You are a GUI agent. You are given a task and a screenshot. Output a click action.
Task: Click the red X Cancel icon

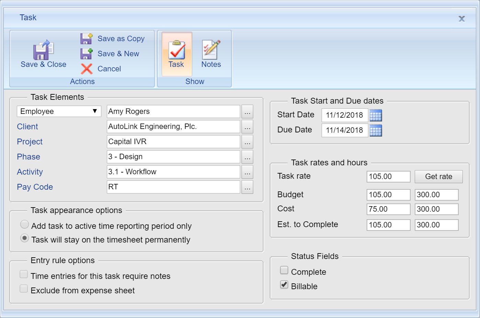[x=87, y=69]
